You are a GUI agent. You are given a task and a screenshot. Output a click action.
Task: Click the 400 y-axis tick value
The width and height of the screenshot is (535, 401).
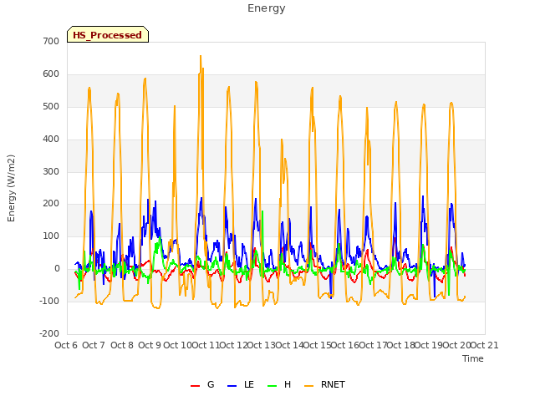(x=51, y=140)
